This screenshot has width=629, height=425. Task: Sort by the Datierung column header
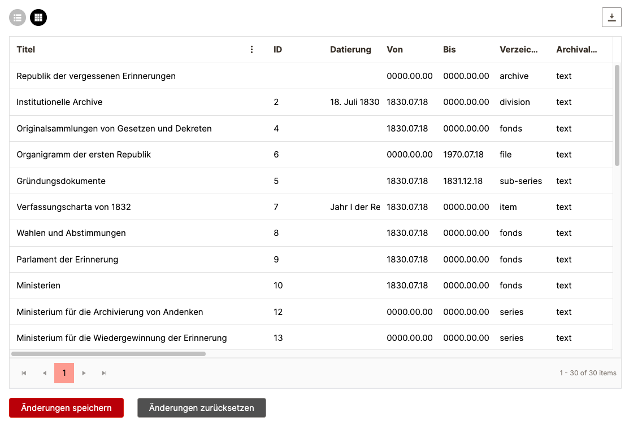350,50
